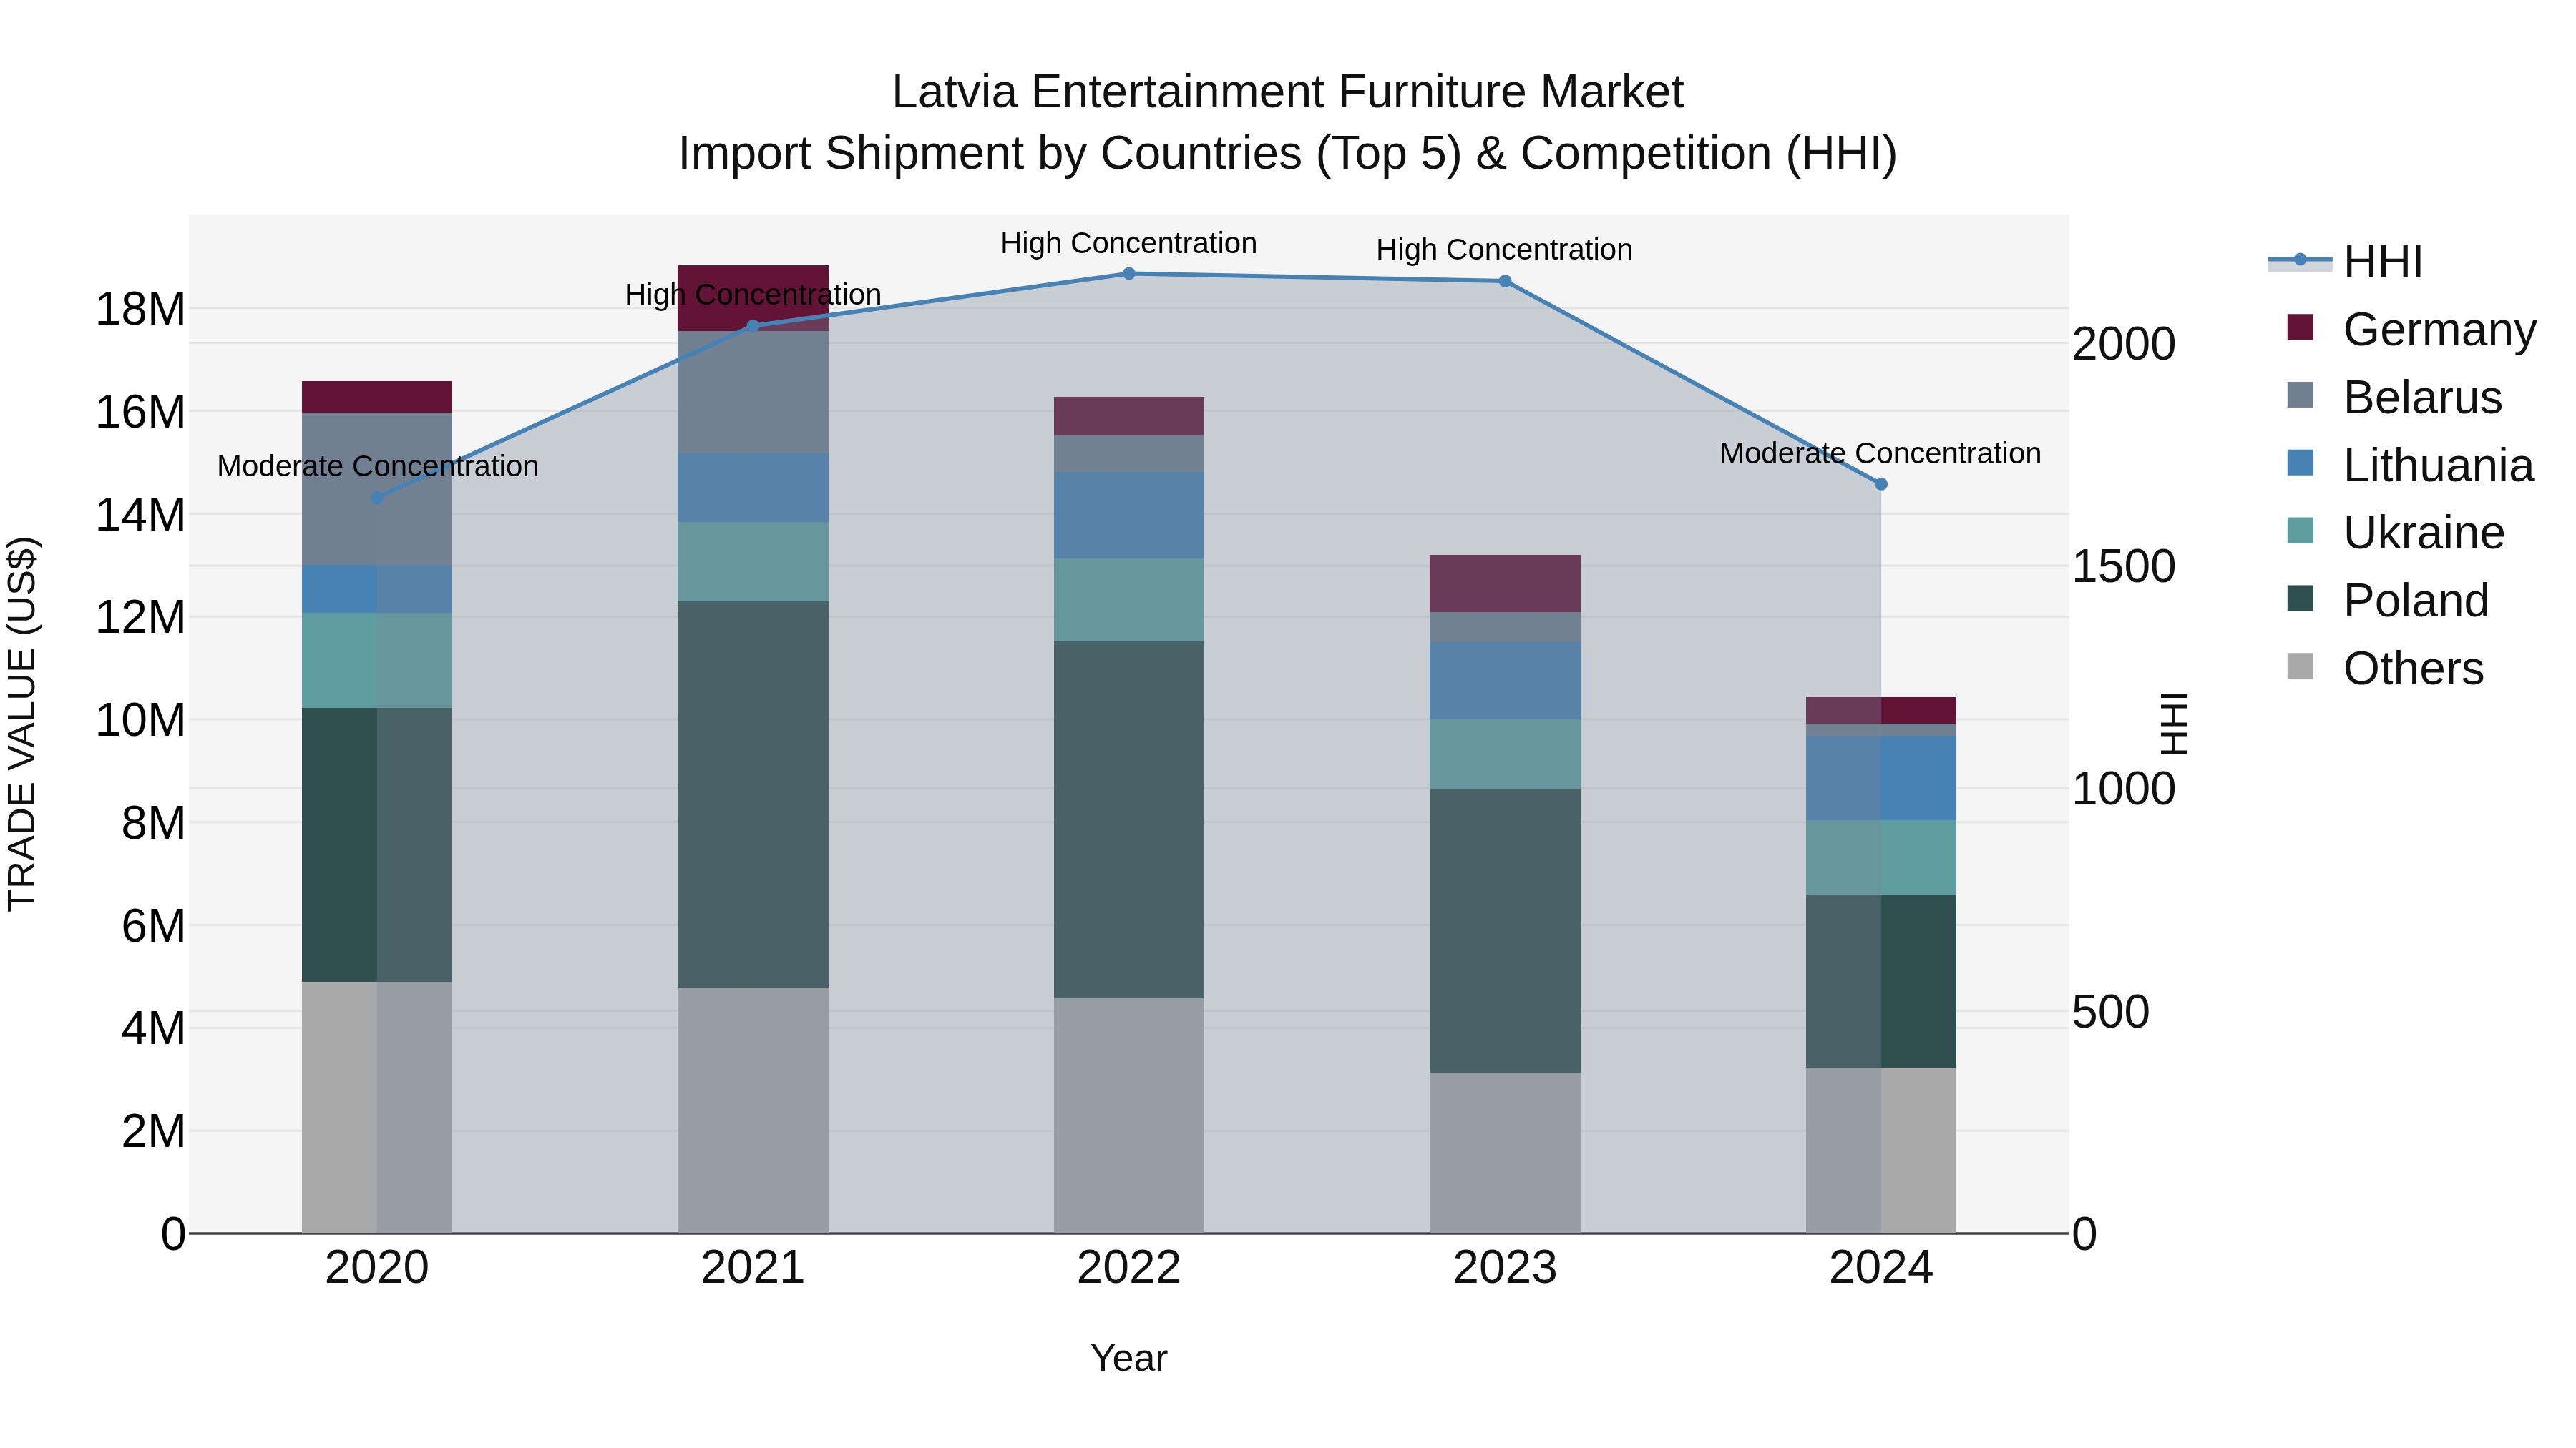Click the 2020 annotation "Moderate Concentration"
Screen dimensions: 2576x1448
[378, 466]
